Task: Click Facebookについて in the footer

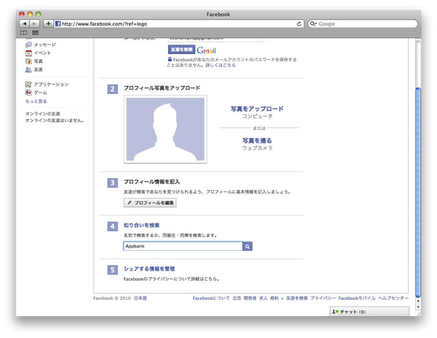Action: tap(211, 298)
